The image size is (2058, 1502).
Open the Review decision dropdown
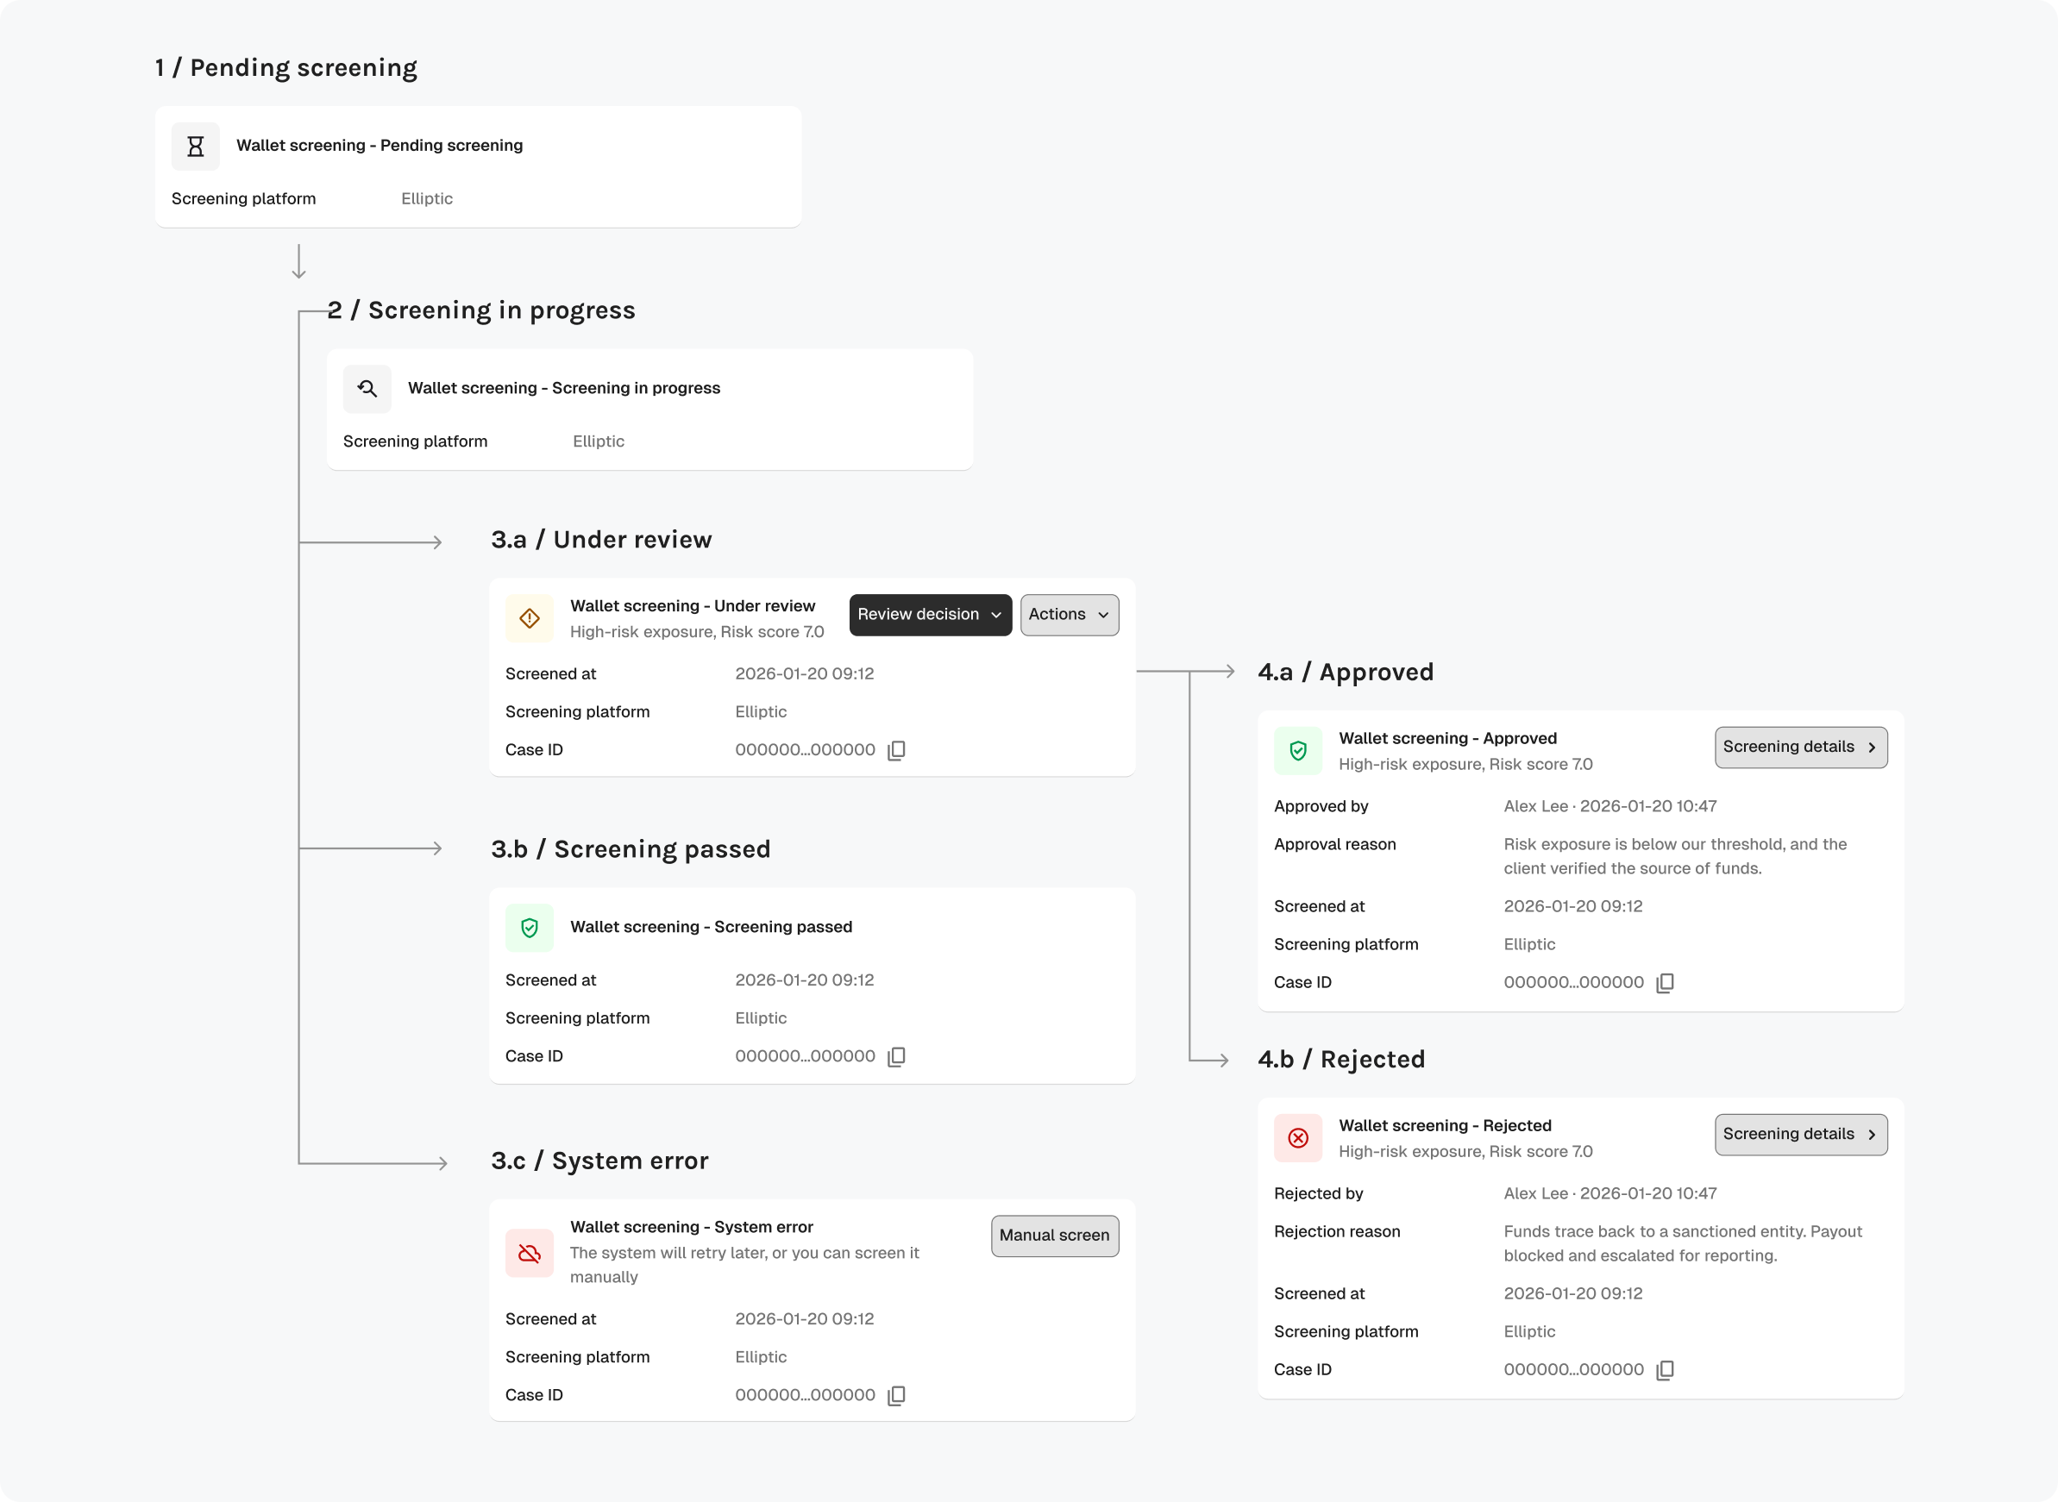click(931, 616)
